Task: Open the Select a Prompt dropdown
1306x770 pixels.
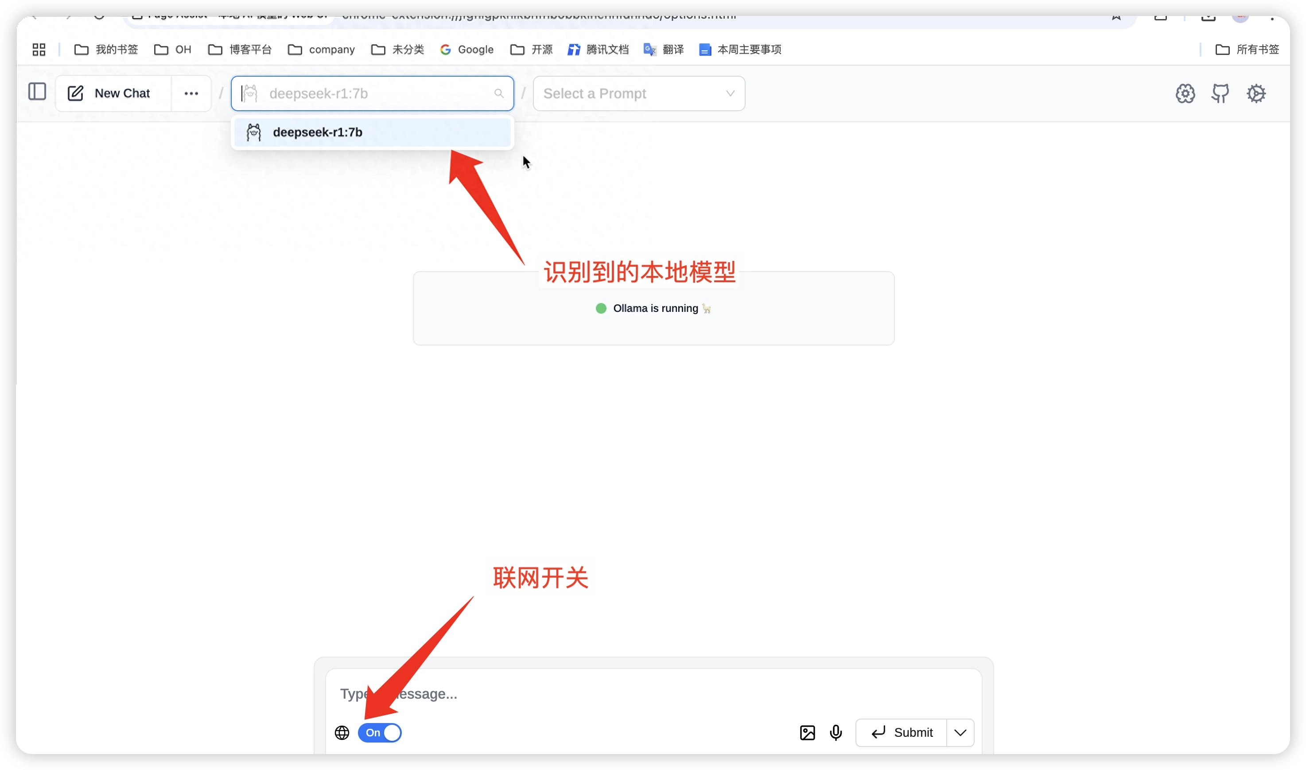Action: tap(638, 93)
